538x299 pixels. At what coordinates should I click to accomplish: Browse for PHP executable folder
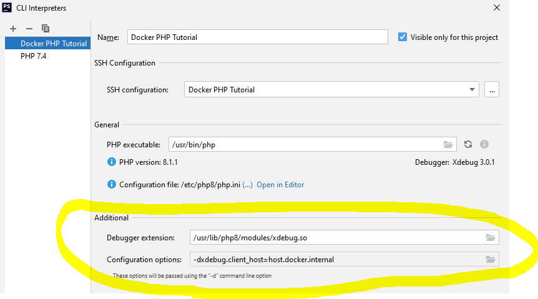pyautogui.click(x=448, y=145)
